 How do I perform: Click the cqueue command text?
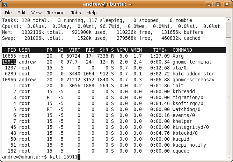tap(181, 151)
